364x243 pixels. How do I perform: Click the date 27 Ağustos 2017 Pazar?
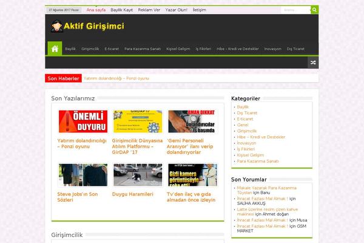[64, 10]
